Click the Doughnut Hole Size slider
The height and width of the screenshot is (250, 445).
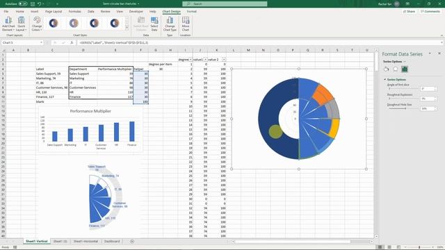tap(403, 108)
